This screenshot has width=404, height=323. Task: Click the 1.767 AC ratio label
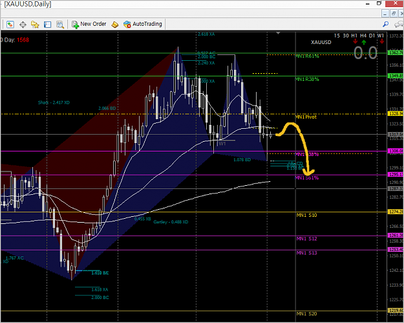[15, 258]
